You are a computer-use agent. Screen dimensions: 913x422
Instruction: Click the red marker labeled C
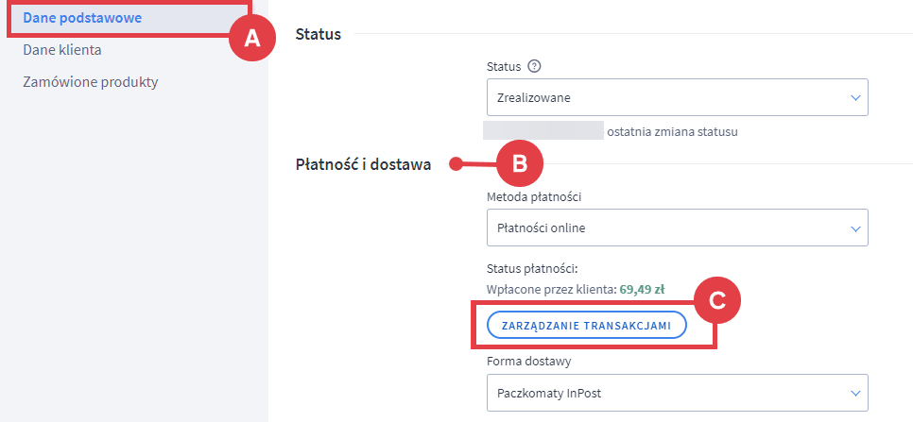coord(716,300)
